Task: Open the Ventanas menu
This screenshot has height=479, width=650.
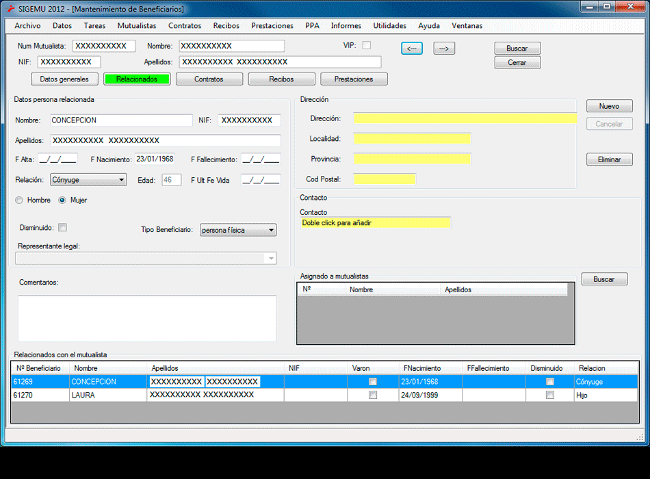Action: pyautogui.click(x=467, y=26)
